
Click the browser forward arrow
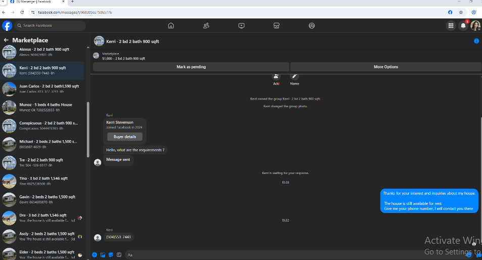point(13,12)
